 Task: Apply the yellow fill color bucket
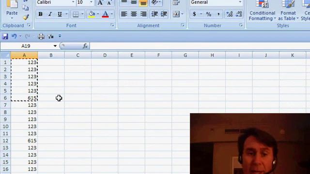[x=92, y=14]
